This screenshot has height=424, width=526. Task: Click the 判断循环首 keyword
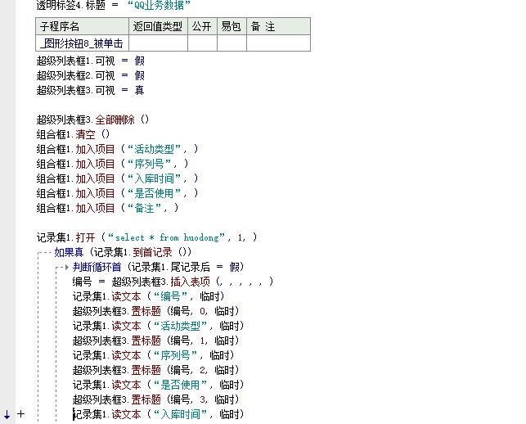pos(97,267)
